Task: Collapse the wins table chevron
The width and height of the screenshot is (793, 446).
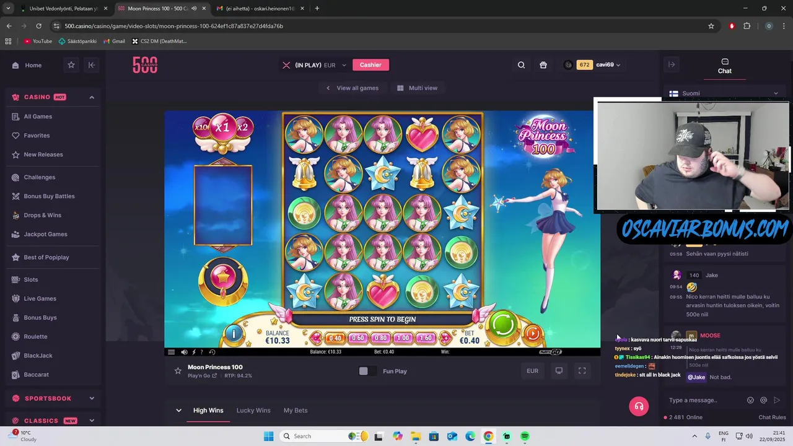Action: click(x=178, y=410)
